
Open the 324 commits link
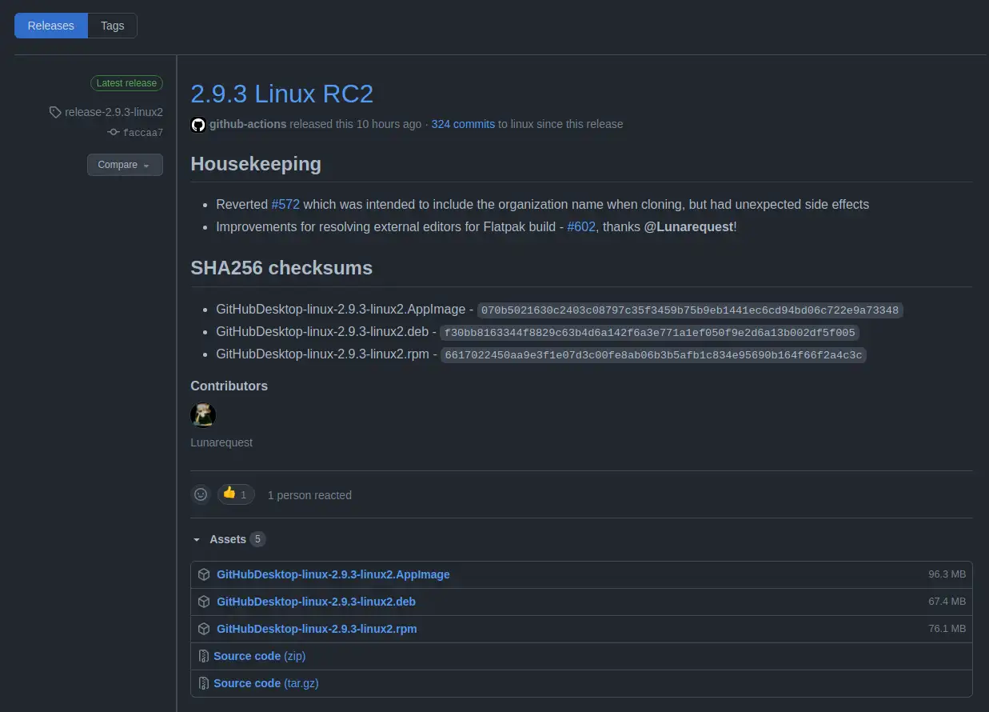(x=463, y=124)
